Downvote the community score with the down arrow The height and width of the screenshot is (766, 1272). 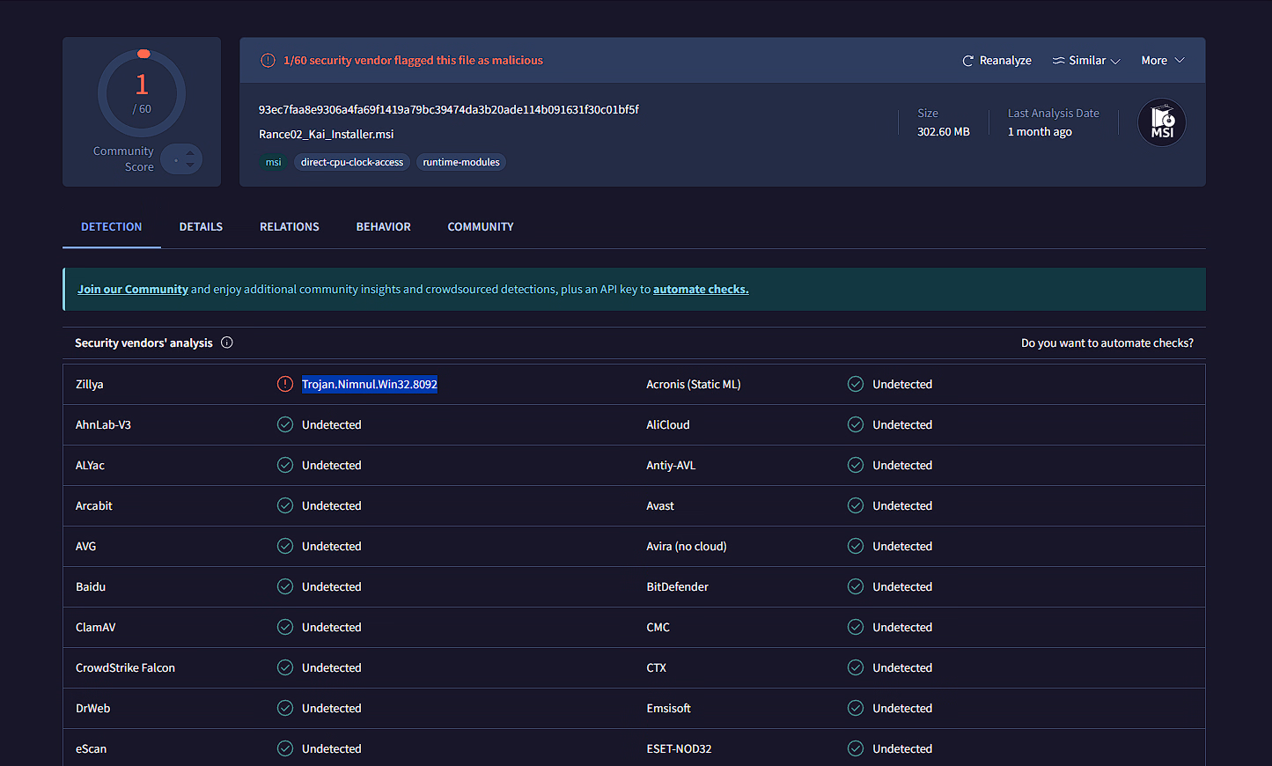pyautogui.click(x=190, y=166)
